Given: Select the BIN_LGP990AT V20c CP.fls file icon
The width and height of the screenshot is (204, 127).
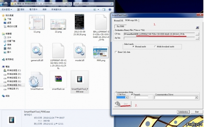Looking at the screenshot, I should [x=101, y=22].
